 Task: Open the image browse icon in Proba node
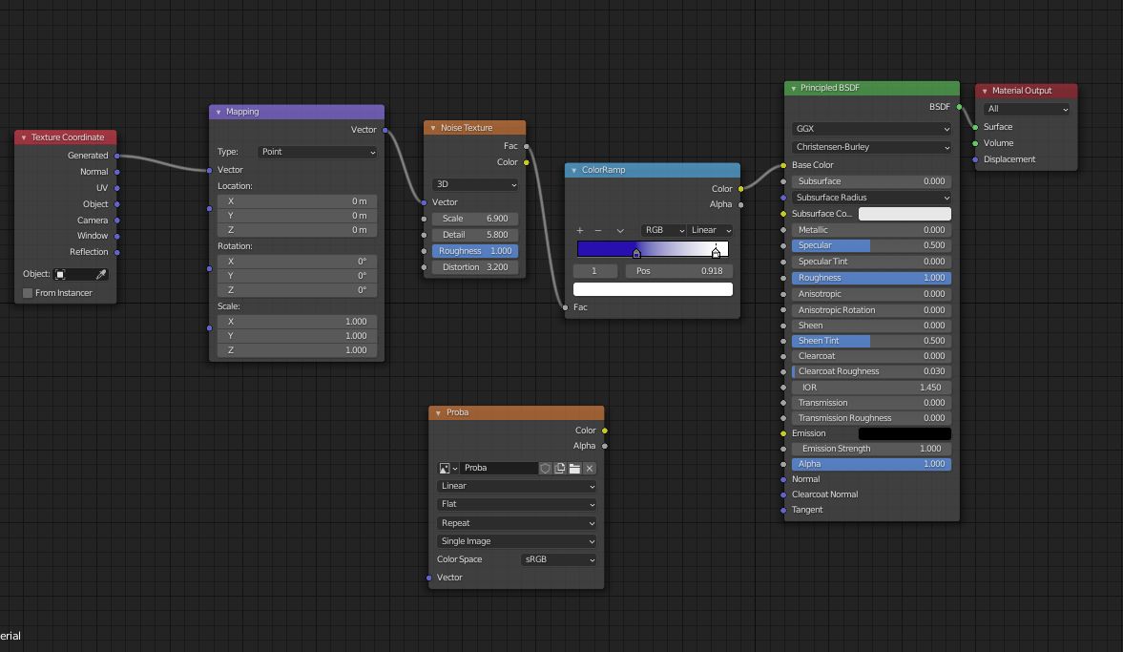pyautogui.click(x=448, y=468)
